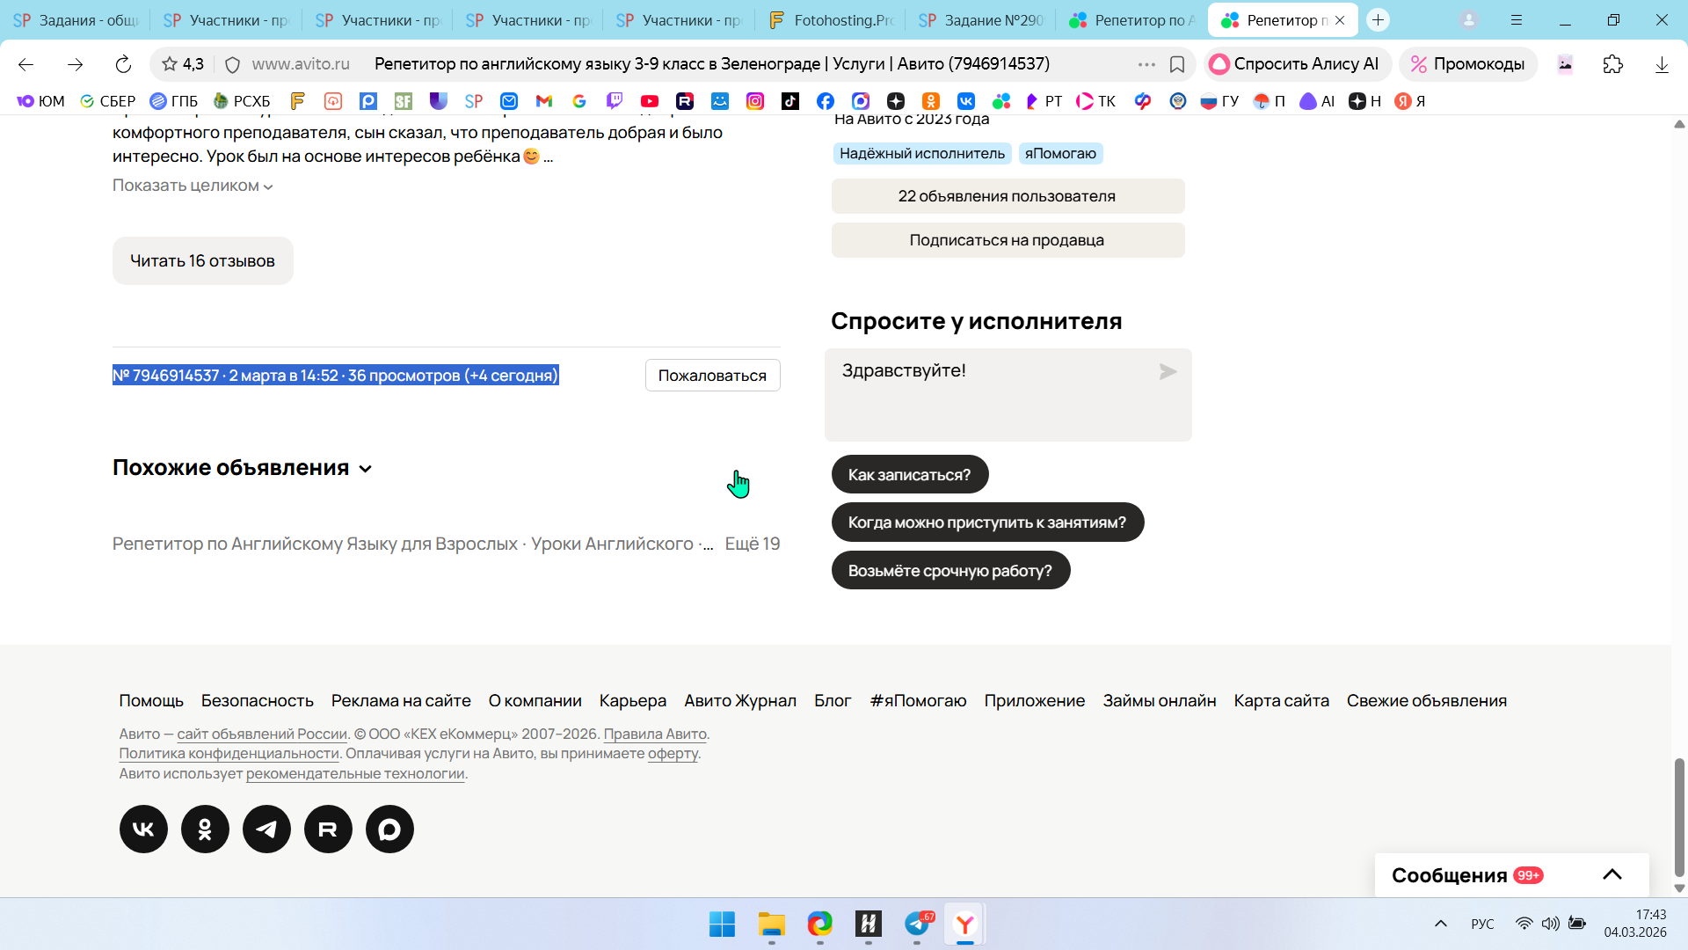This screenshot has width=1688, height=950.
Task: Switch to the Fotohosting.Pro tab
Action: point(832,20)
